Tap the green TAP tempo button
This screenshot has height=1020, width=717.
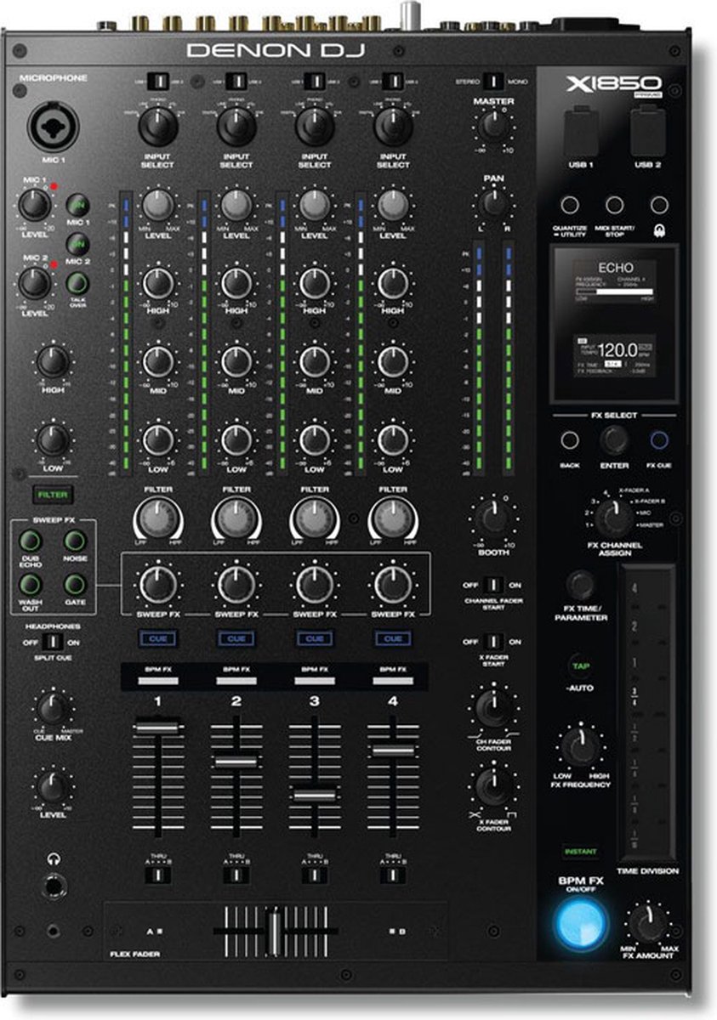point(581,667)
